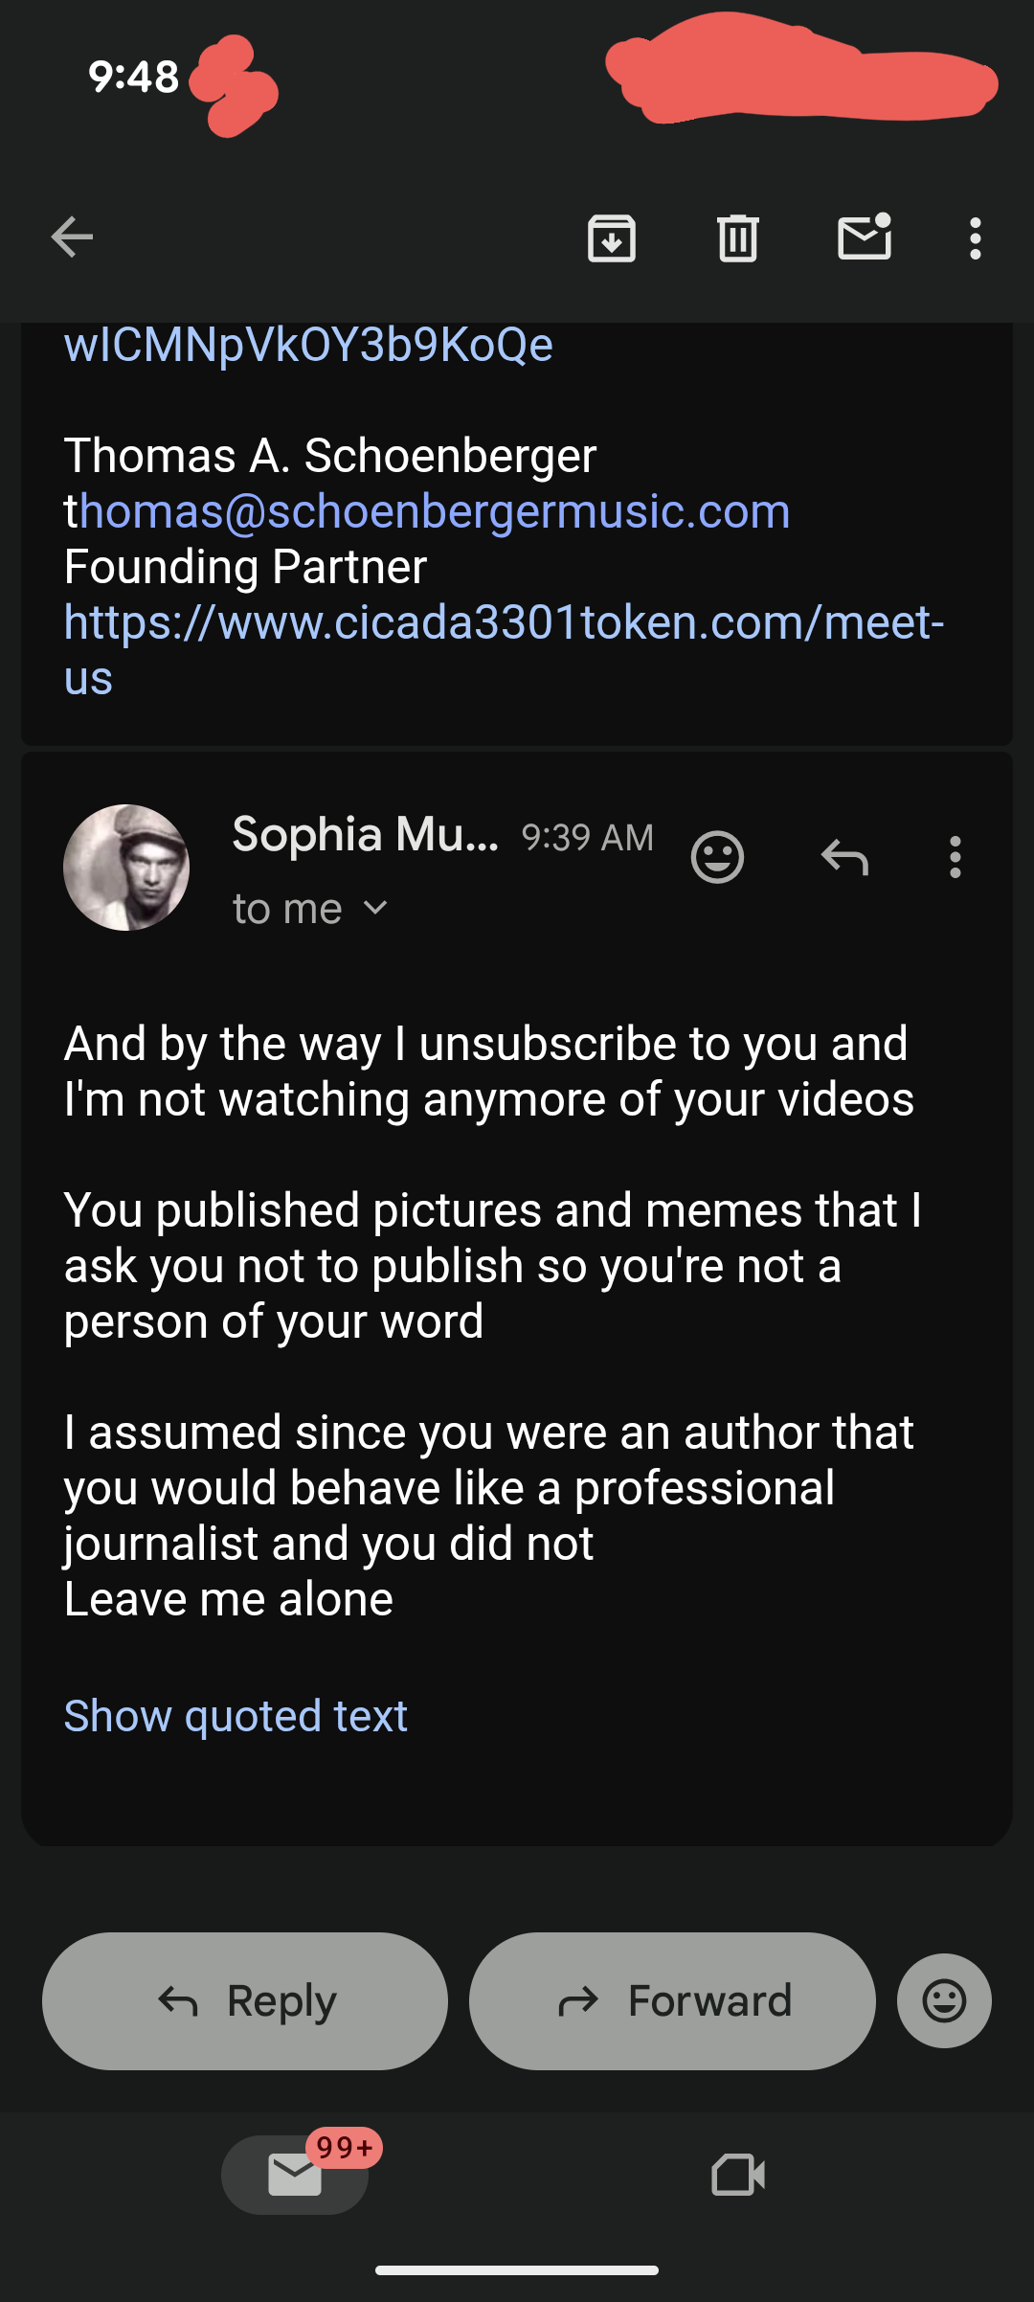
Task: Tap the reply arrow beside 9:39 AM
Action: point(844,857)
